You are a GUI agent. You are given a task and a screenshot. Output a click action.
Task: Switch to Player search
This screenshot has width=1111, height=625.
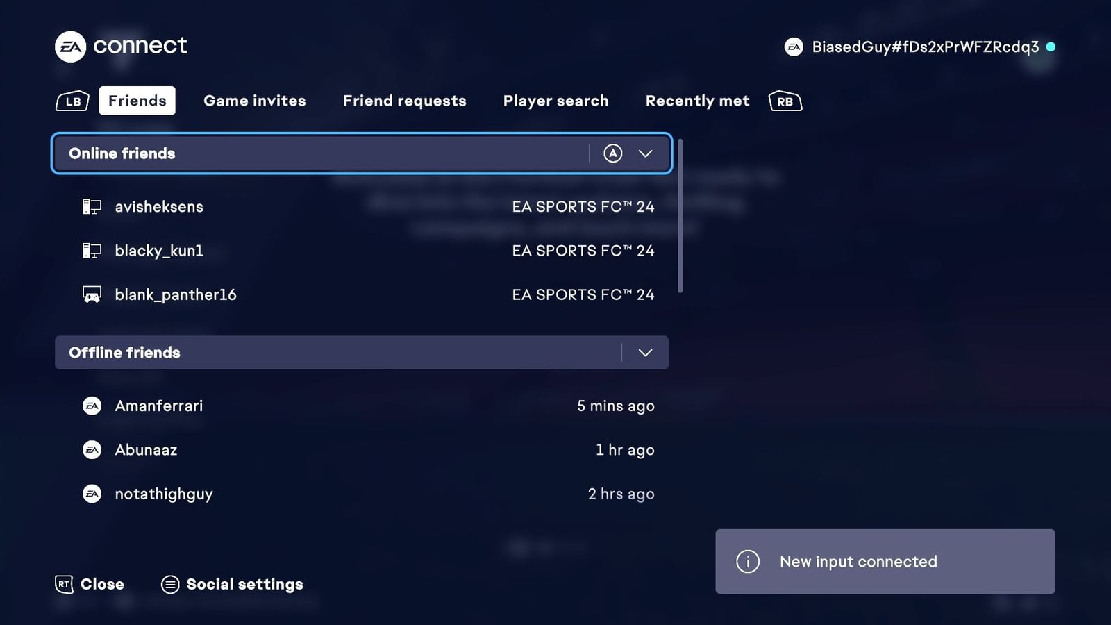click(x=555, y=101)
